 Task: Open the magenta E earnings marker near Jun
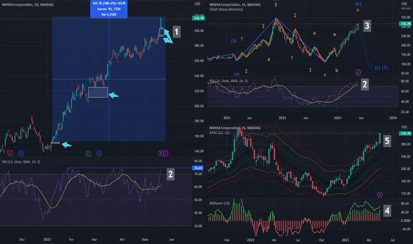(x=165, y=153)
